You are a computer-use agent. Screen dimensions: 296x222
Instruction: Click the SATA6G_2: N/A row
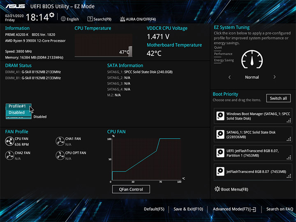click(x=119, y=78)
